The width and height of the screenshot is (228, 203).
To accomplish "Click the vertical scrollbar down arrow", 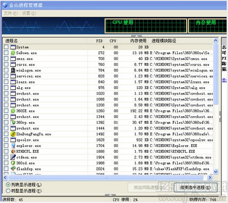I will click(215, 172).
